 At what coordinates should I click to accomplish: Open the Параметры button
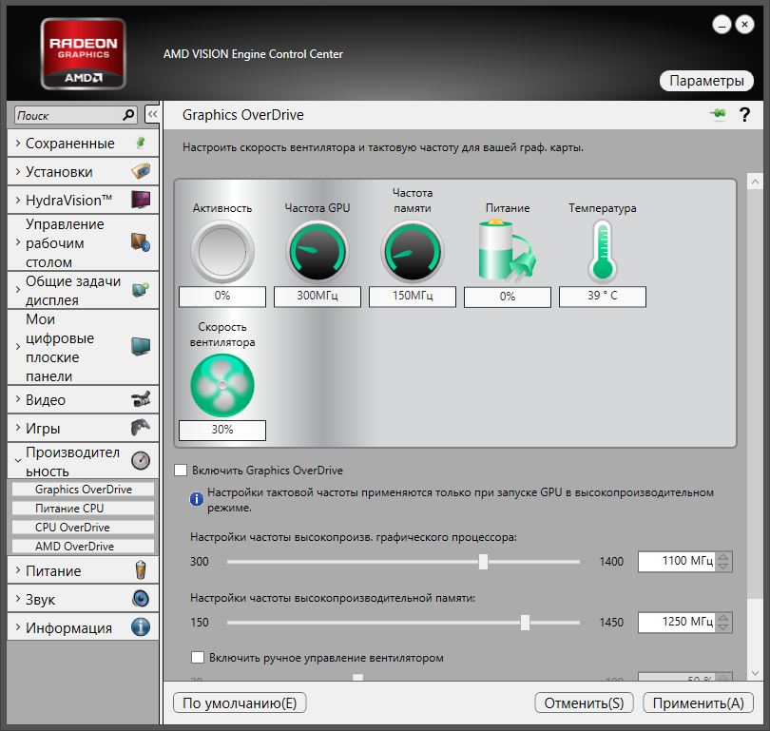click(706, 81)
